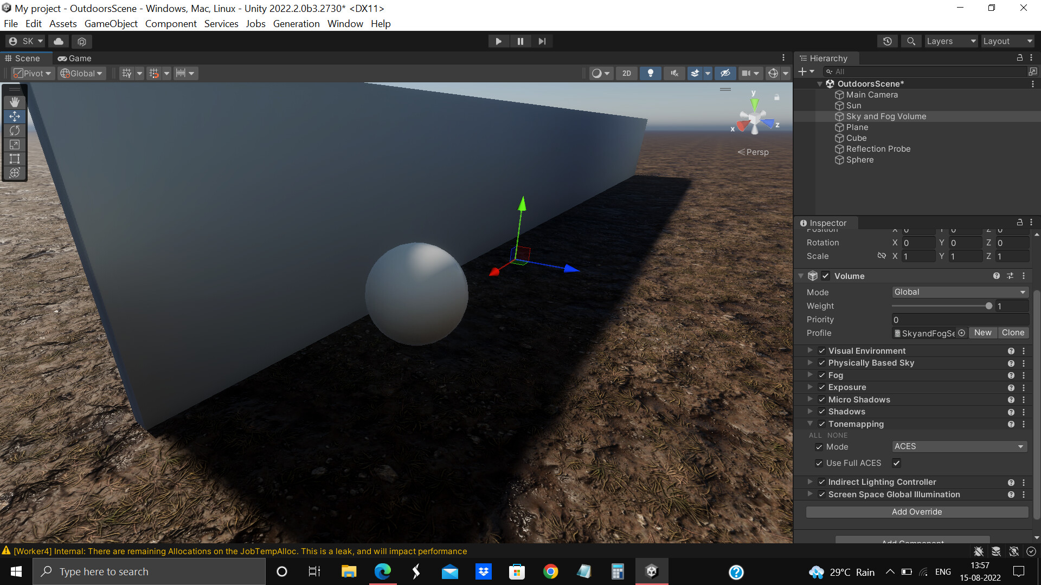Viewport: 1041px width, 585px height.
Task: Expand the Fog override section
Action: point(810,375)
